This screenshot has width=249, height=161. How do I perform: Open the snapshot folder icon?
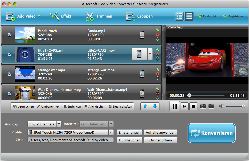click(211, 106)
